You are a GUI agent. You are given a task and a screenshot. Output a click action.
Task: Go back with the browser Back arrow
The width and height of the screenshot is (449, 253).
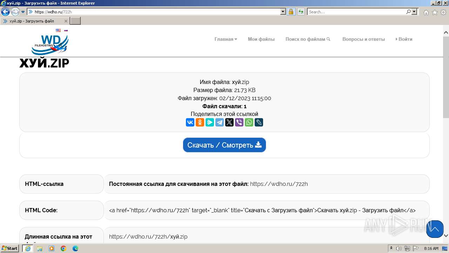[x=6, y=12]
